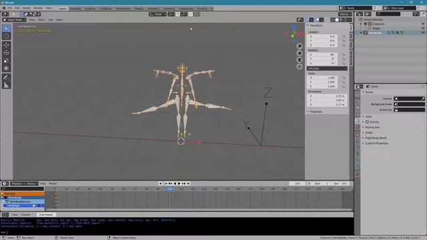Select wireframe viewport shading mode
This screenshot has width=427, height=240.
point(333,19)
